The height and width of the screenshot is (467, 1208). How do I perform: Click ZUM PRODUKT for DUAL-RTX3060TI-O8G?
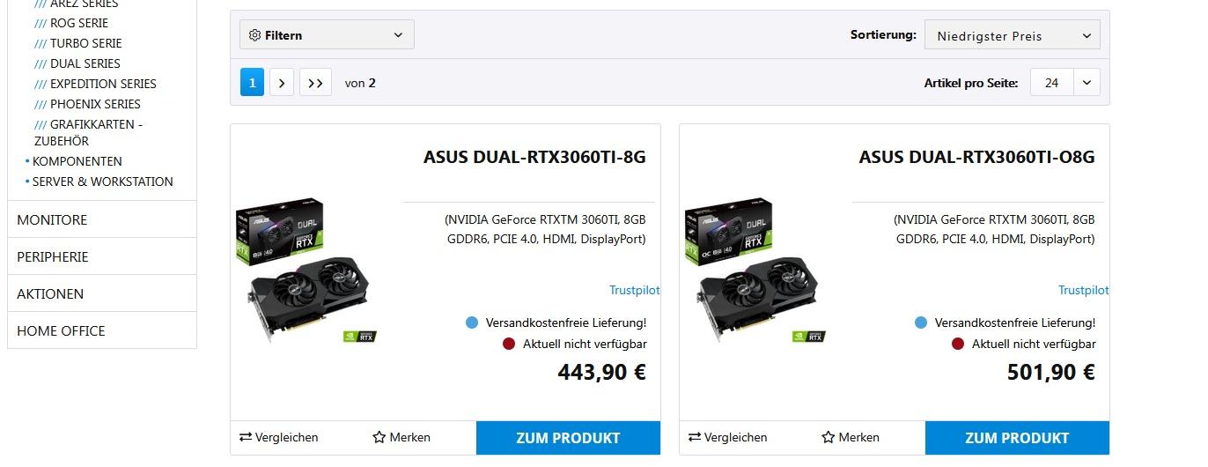(x=1017, y=438)
